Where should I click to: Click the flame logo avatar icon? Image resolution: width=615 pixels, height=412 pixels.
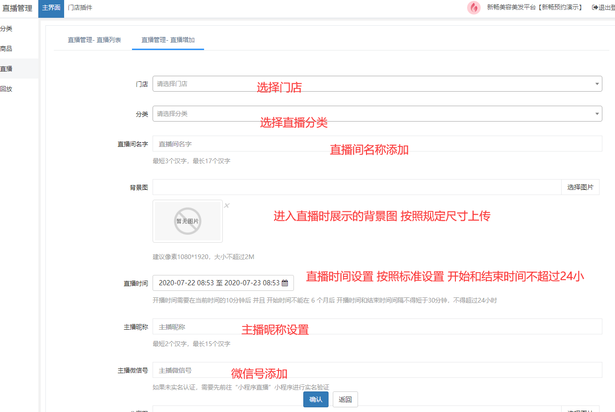[474, 7]
